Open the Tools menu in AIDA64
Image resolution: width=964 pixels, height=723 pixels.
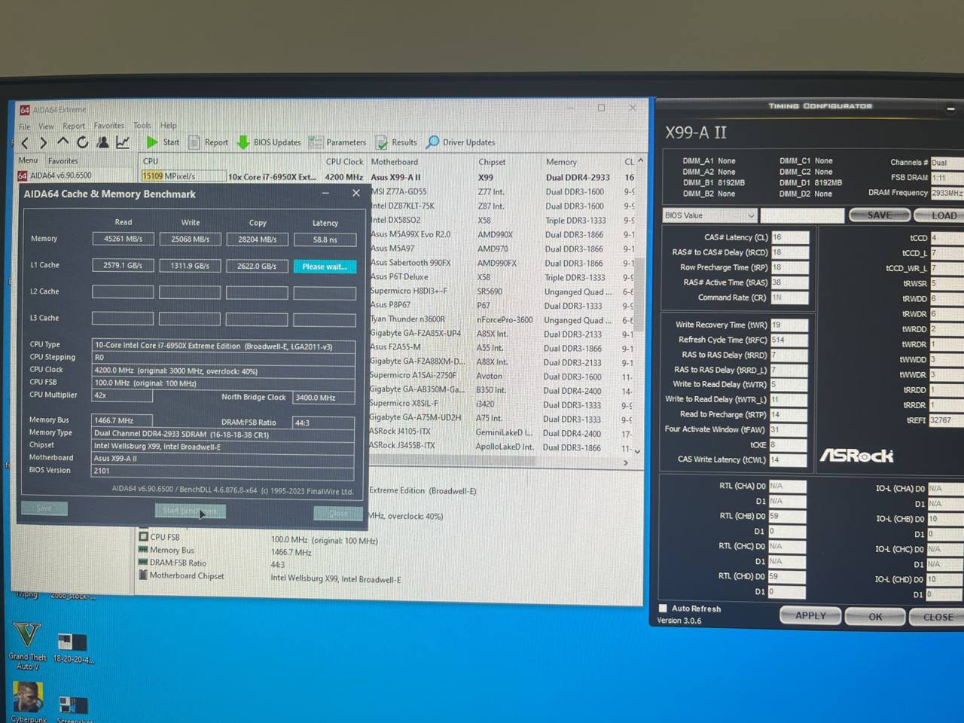(x=142, y=126)
